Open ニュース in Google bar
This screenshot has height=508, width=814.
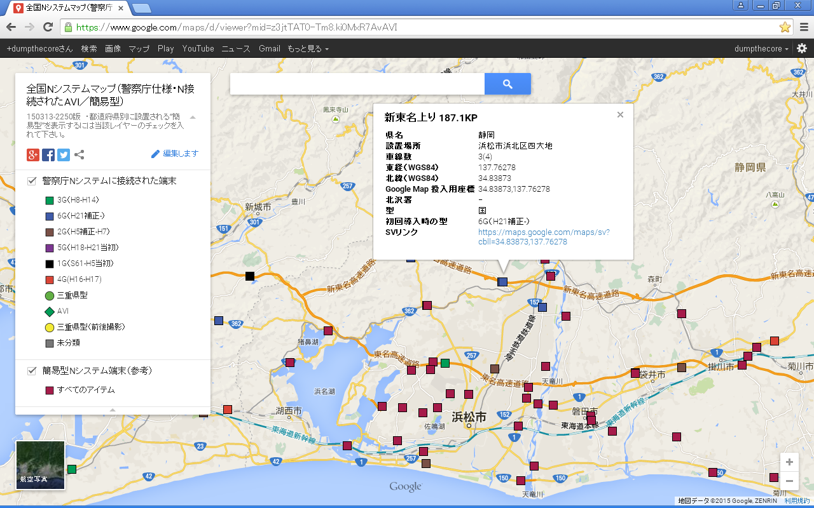coord(236,48)
